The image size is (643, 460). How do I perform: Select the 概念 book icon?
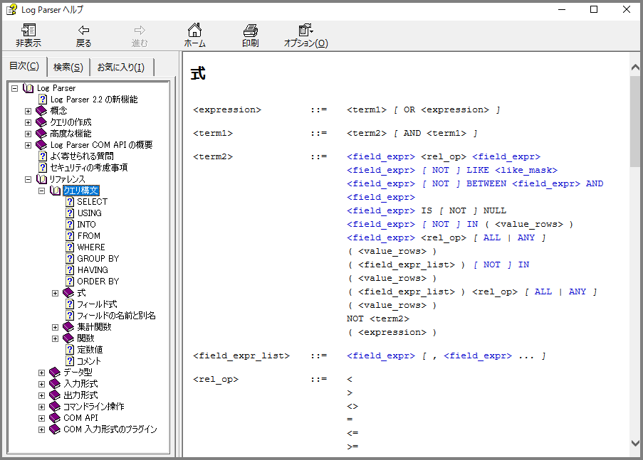click(x=41, y=111)
